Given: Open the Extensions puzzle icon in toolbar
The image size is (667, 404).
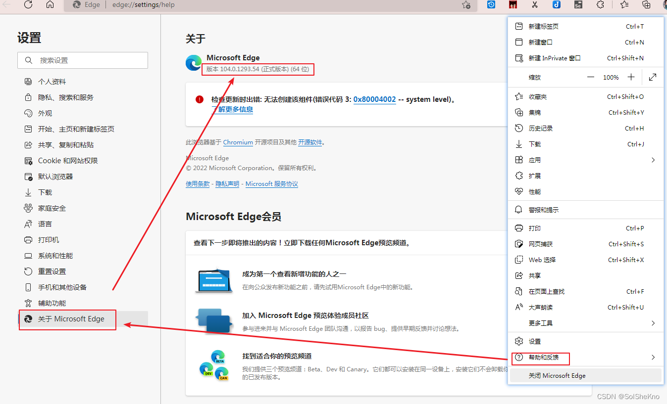Looking at the screenshot, I should point(600,4).
